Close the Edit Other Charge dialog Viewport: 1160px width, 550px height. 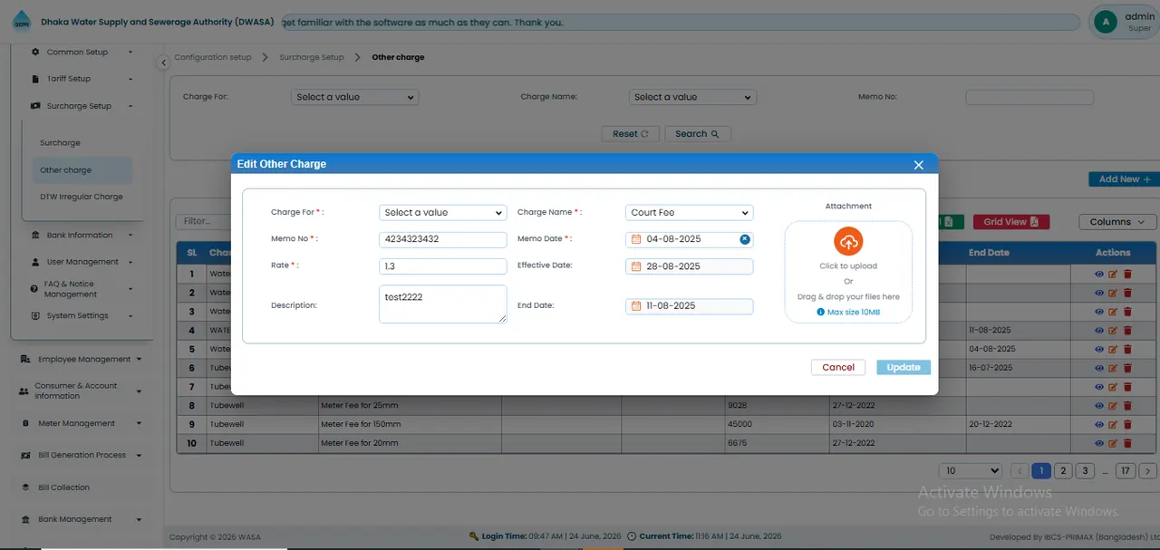[919, 165]
